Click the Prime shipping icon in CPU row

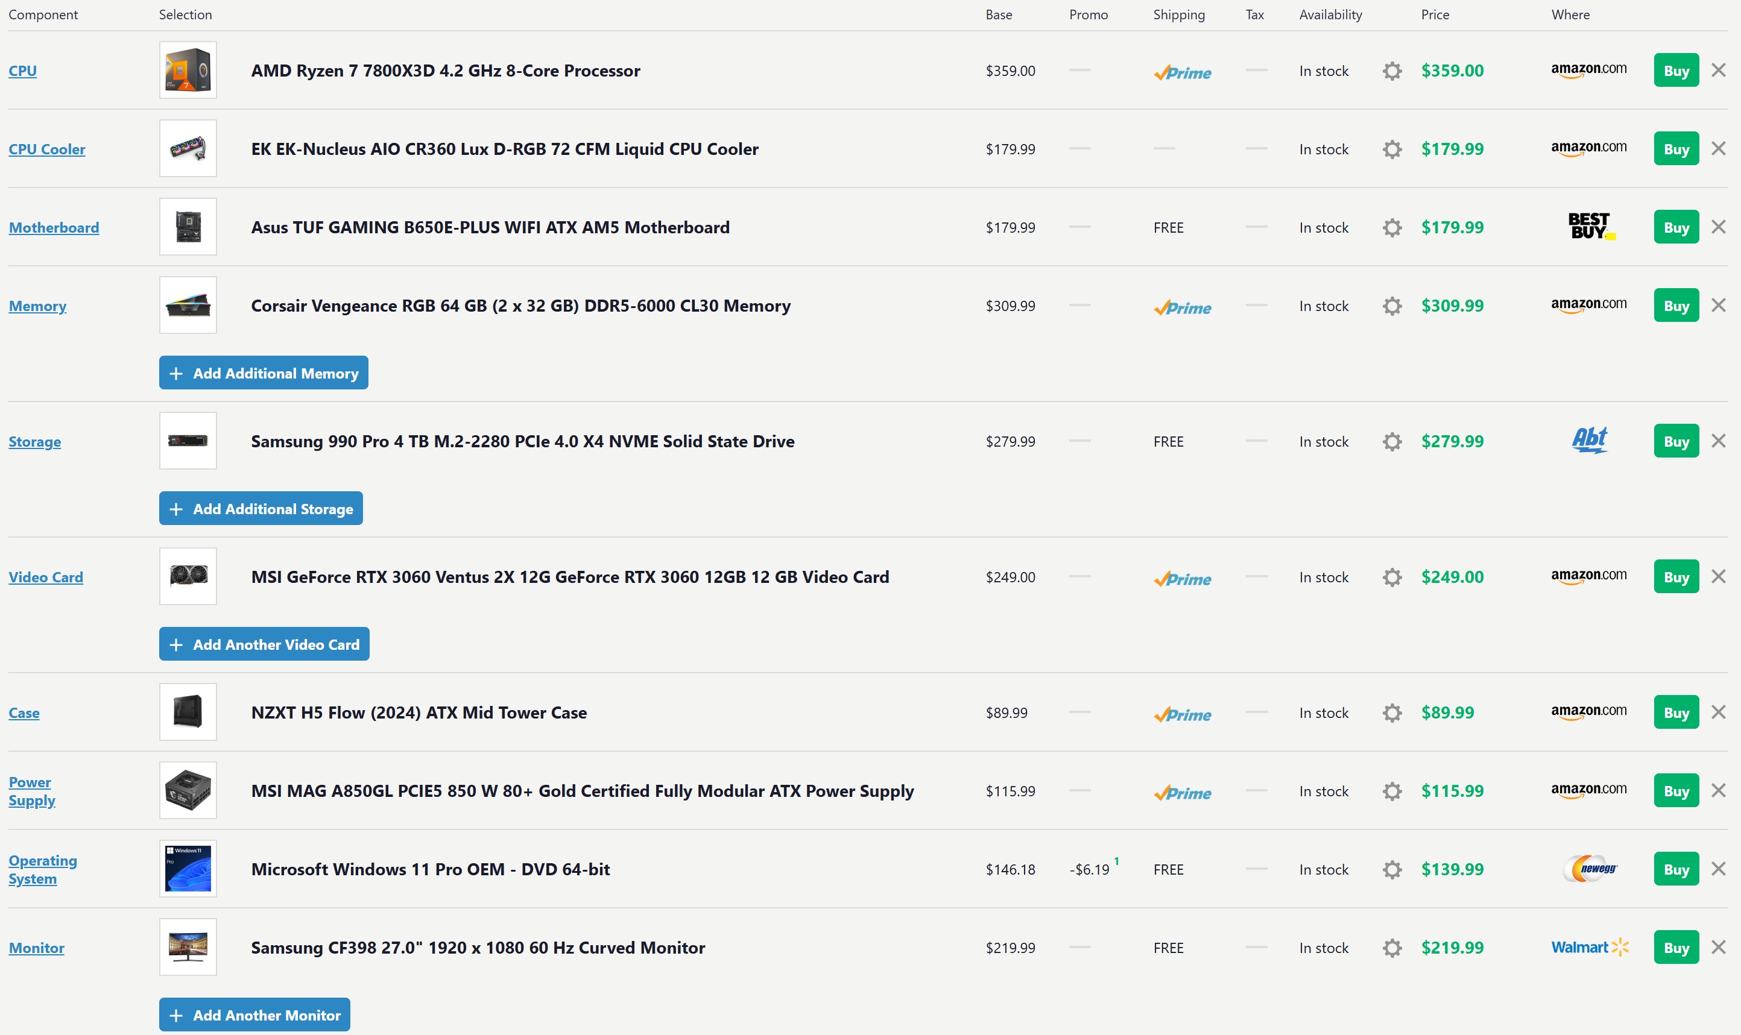(1183, 72)
